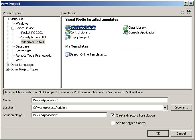Viewport: 195px width, 140px height.
Task: Enable Add to Source Control checkbox
Action: point(113,123)
